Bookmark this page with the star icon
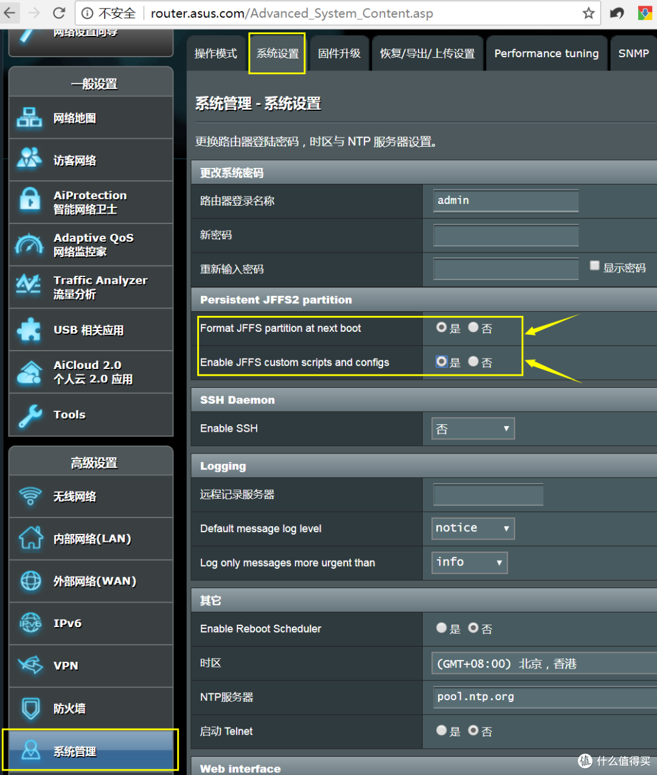Image resolution: width=657 pixels, height=775 pixels. [588, 13]
